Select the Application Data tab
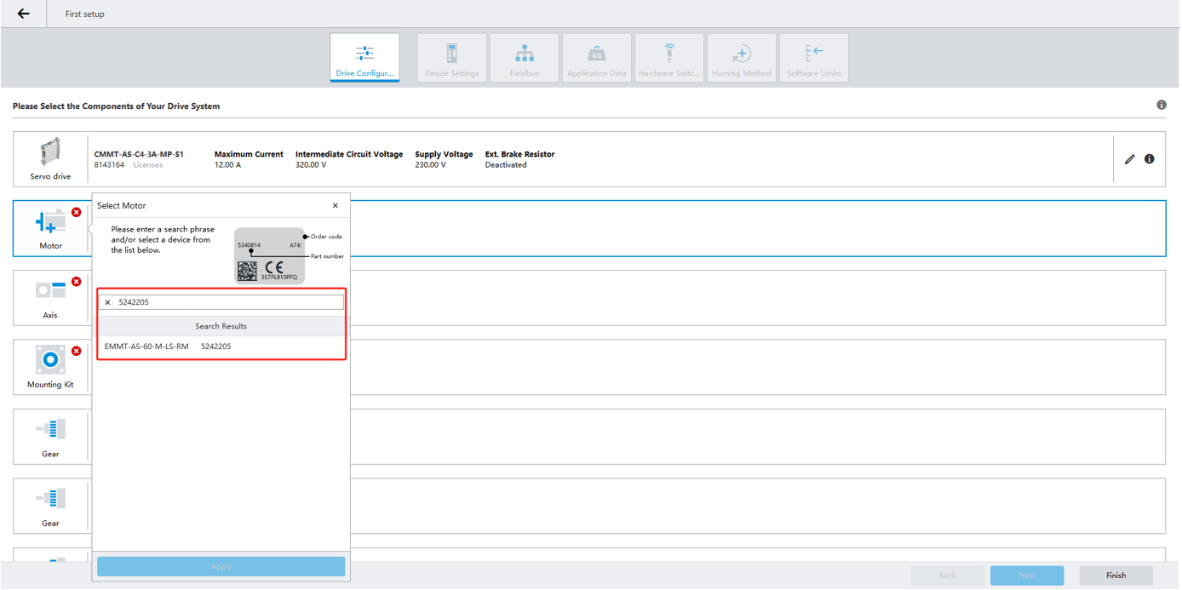Screen dimensions: 1182x590 click(x=596, y=58)
